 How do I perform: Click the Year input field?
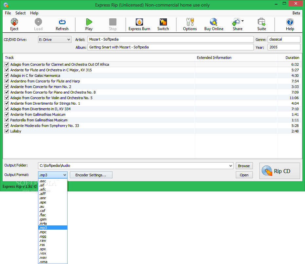[x=284, y=47]
